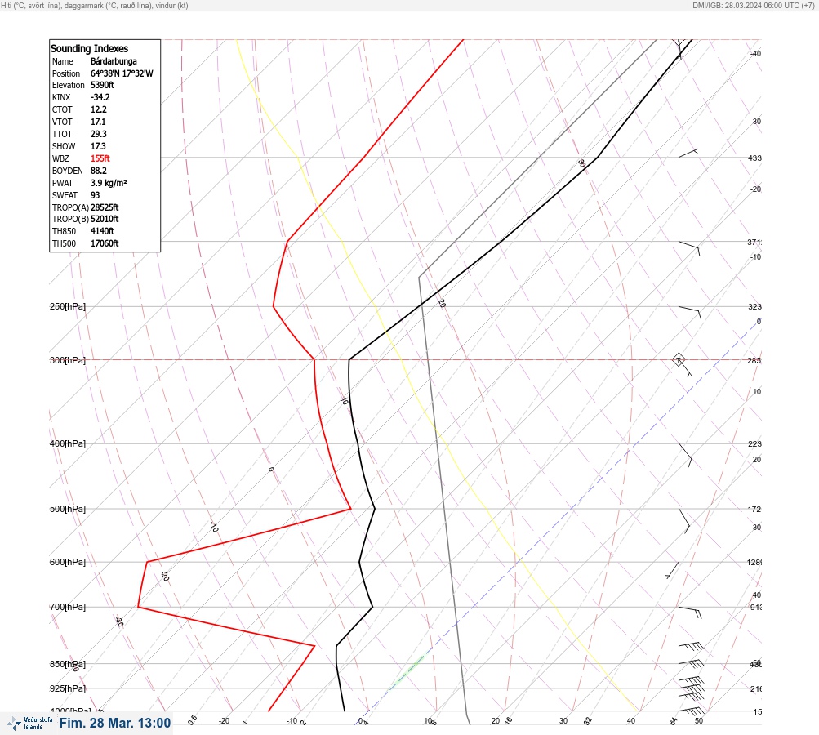Select the Elevation label in Sounding Indexes
Viewport: 819px width, 735px height.
pyautogui.click(x=68, y=85)
